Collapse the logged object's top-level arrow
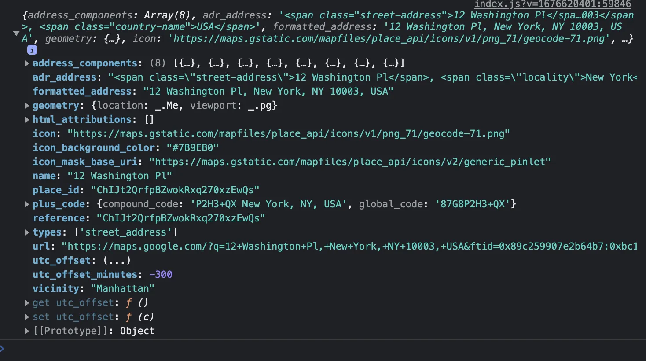646x361 pixels. 16,33
